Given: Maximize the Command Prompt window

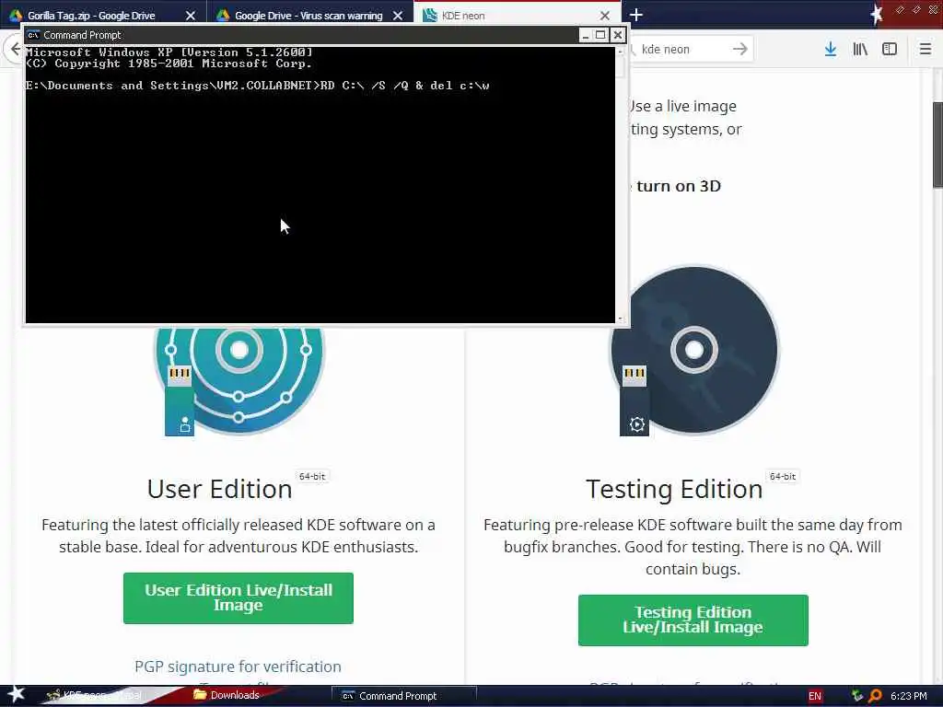Looking at the screenshot, I should pyautogui.click(x=600, y=35).
